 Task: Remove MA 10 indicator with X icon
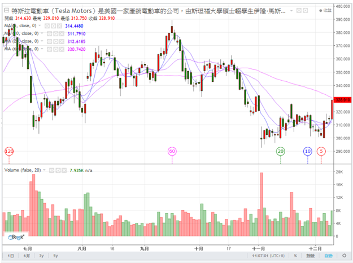62,34
